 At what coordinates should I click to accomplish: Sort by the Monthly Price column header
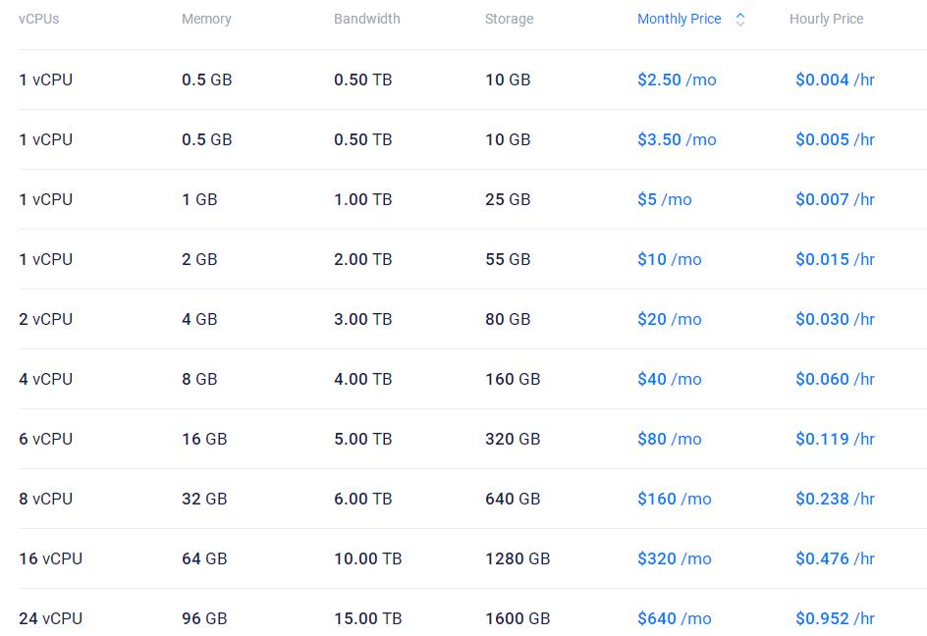point(679,20)
